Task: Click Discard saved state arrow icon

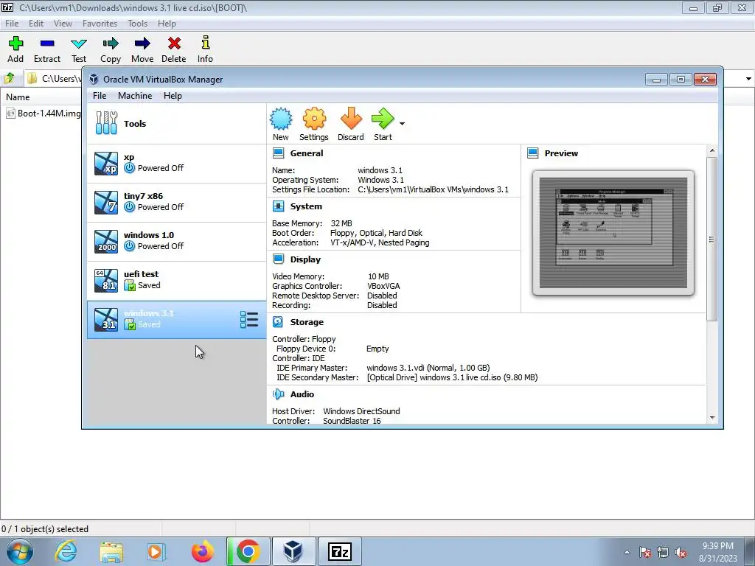Action: (350, 124)
